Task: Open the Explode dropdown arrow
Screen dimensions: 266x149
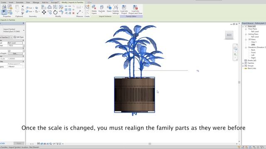Action: [101, 13]
